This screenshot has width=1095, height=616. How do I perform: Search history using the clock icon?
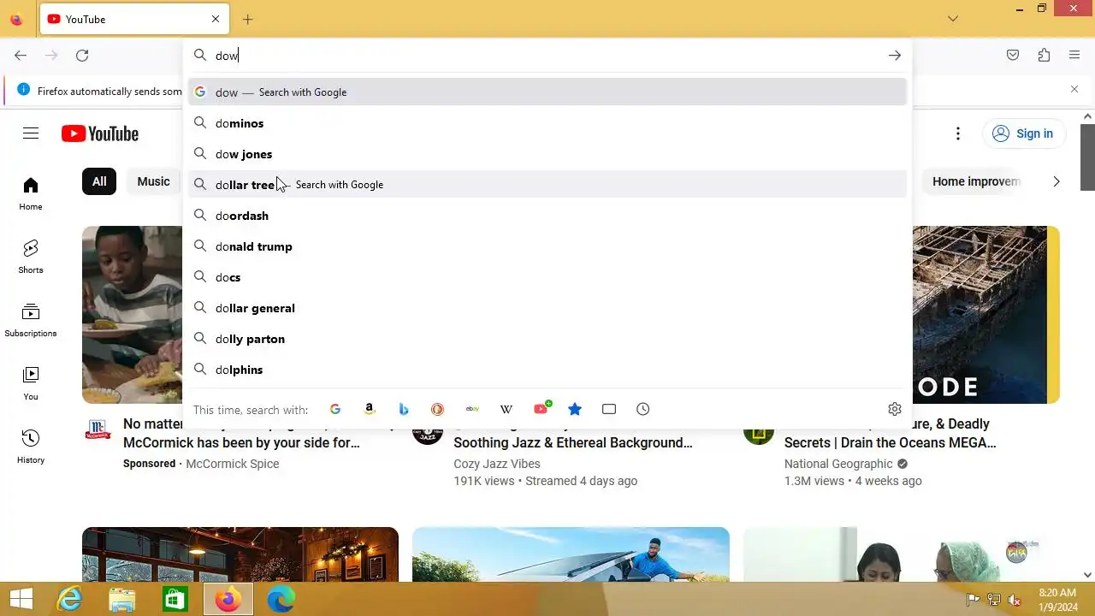[x=643, y=409]
